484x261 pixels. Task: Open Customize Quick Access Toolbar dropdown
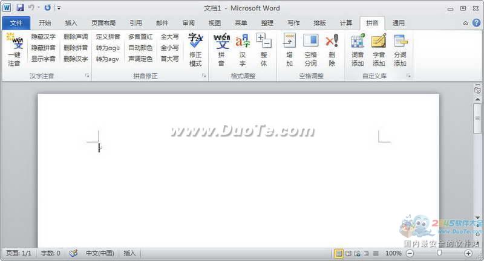coord(59,8)
